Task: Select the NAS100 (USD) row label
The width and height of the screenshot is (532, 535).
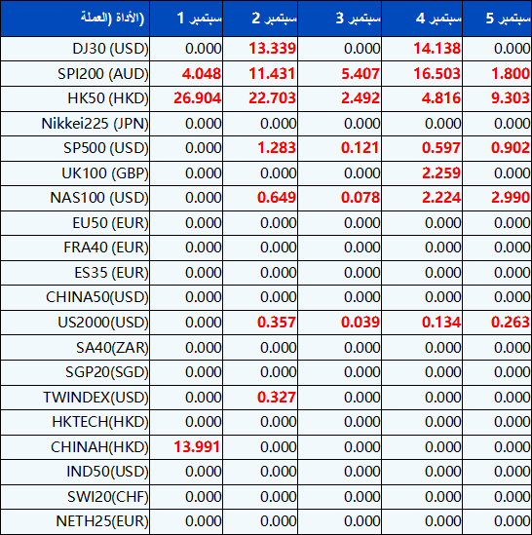Action: pos(99,198)
